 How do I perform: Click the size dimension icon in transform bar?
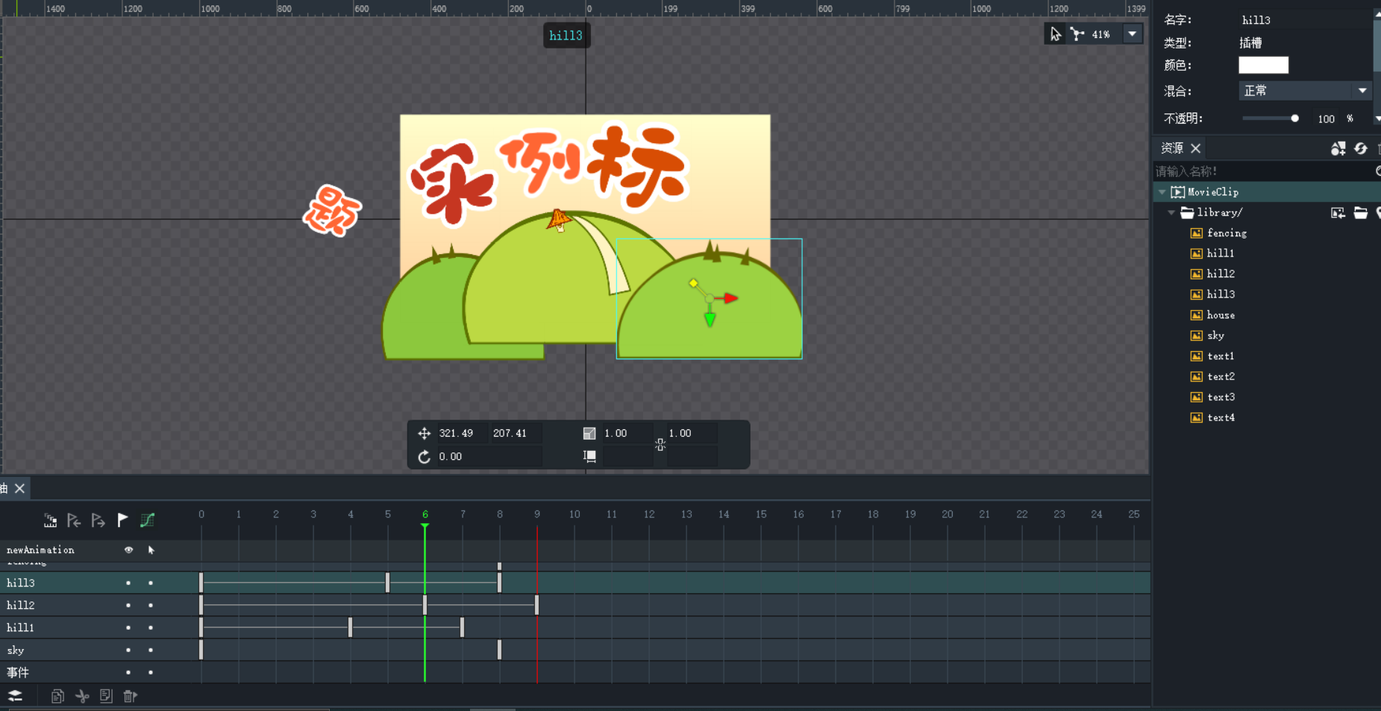click(x=589, y=456)
